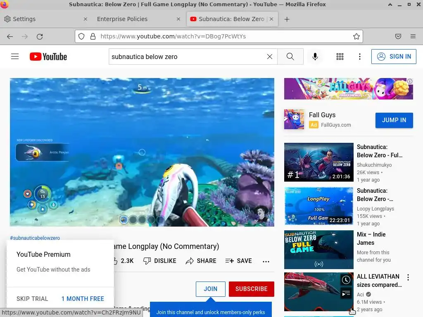Click the YouTube Premium popup heading
Viewport: 423px width, 317px height.
tap(43, 254)
